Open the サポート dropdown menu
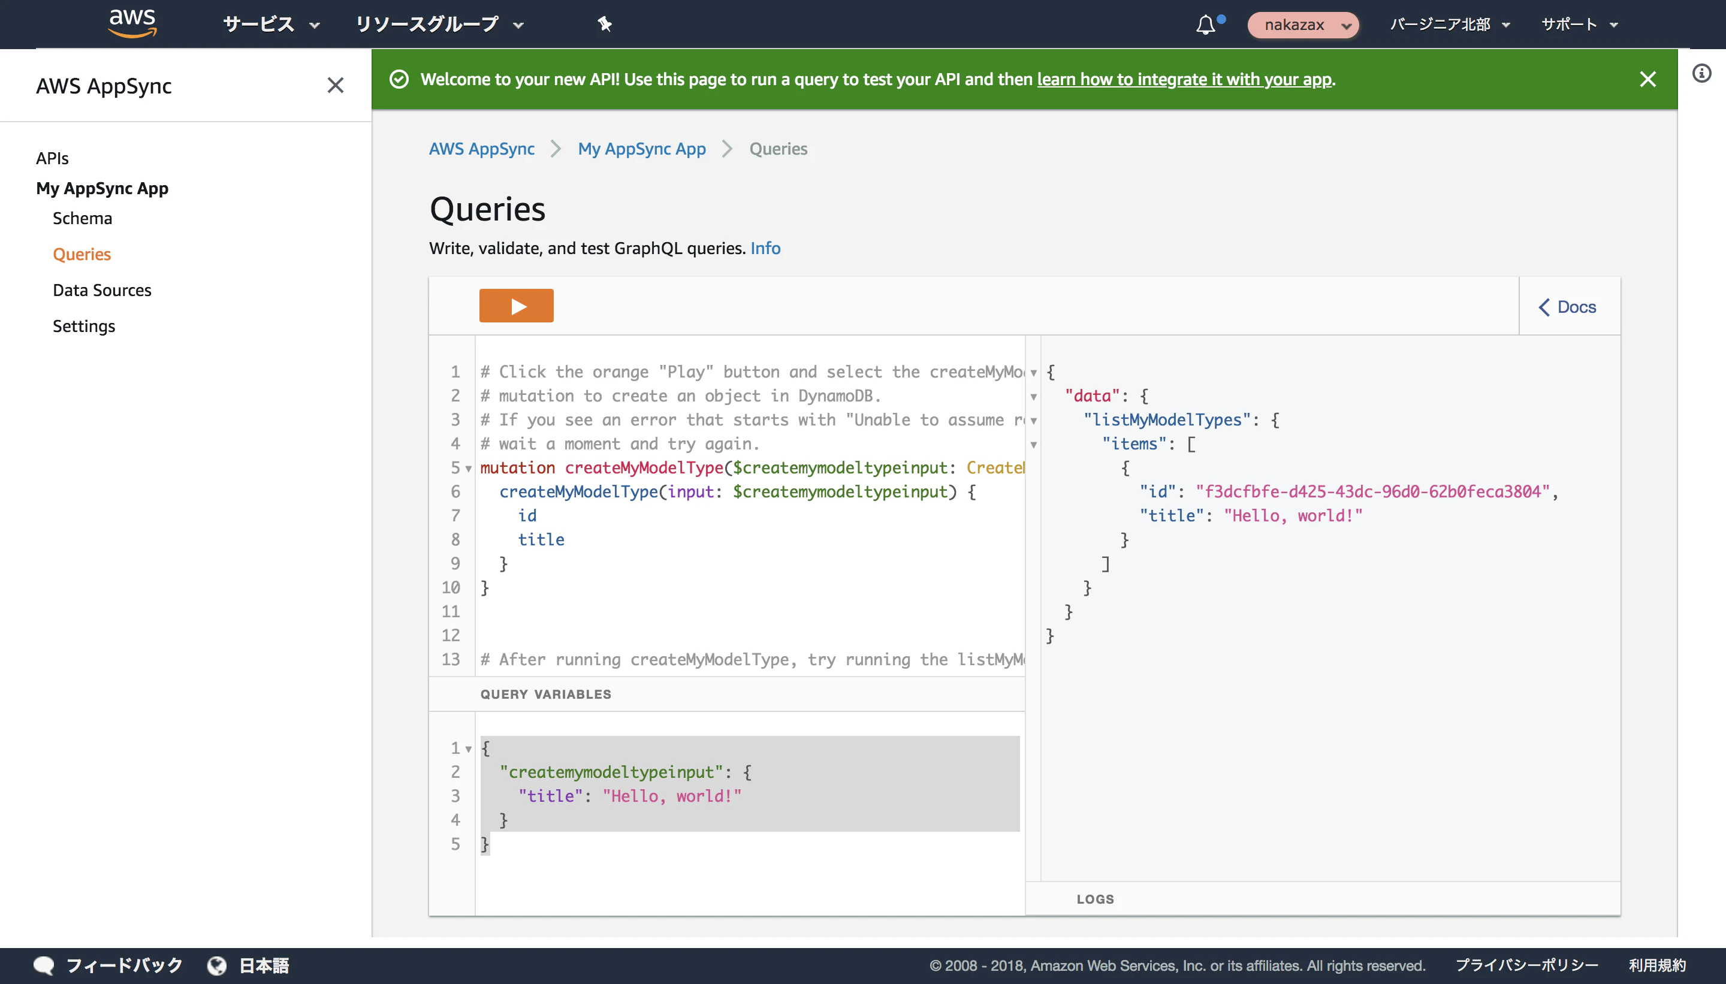The image size is (1726, 984). 1579,25
